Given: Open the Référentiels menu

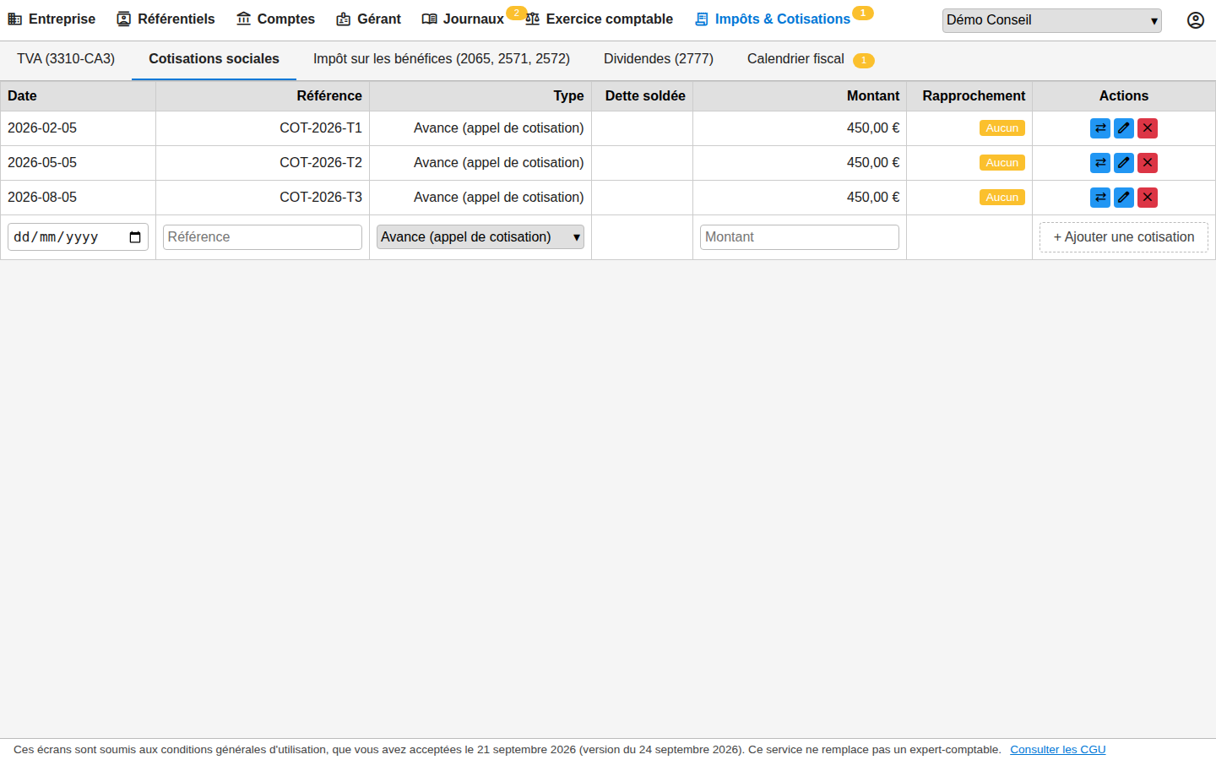Looking at the screenshot, I should point(166,19).
